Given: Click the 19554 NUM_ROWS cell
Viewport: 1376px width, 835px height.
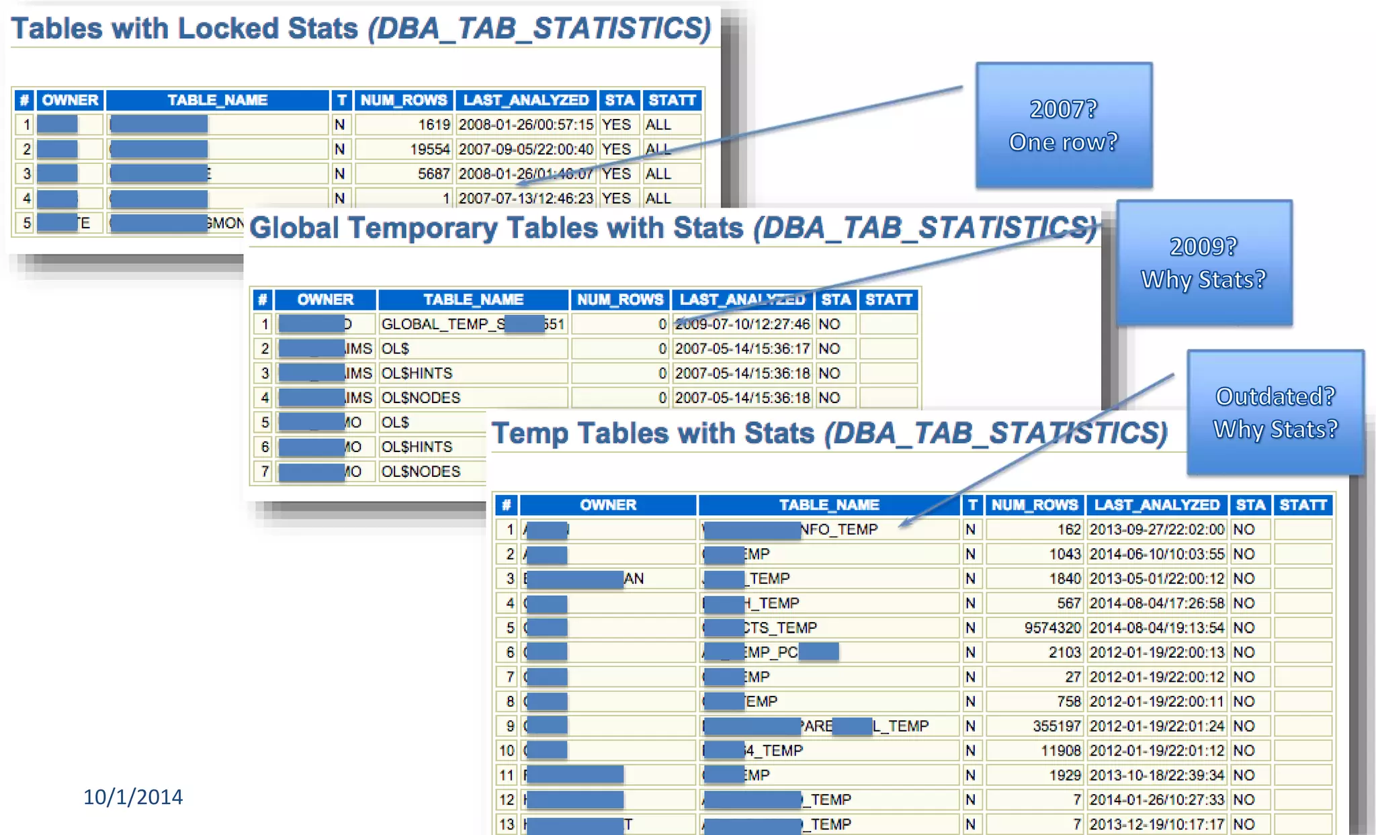Looking at the screenshot, I should (429, 149).
